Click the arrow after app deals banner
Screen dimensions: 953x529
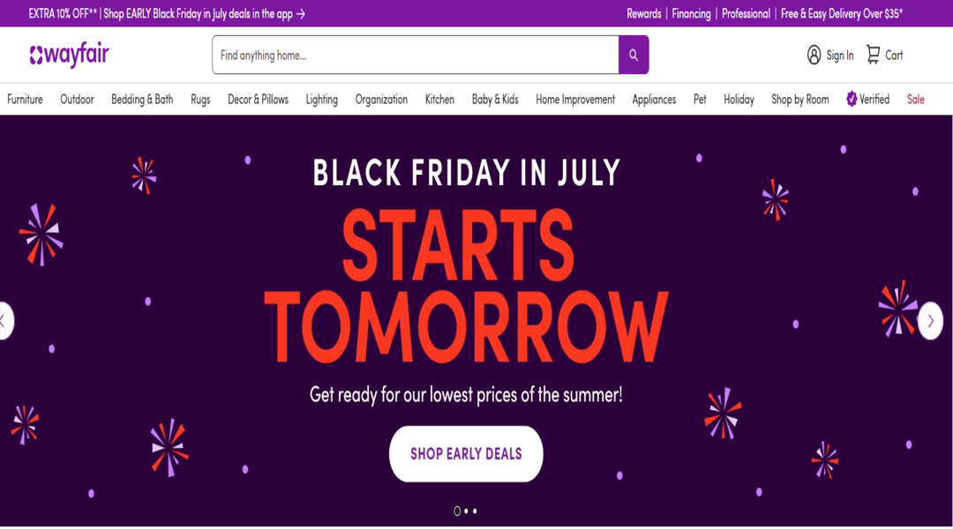[x=301, y=14]
